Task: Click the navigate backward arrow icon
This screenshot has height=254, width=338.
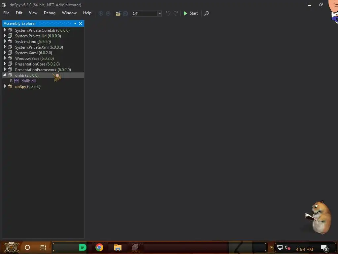Action: [101, 13]
